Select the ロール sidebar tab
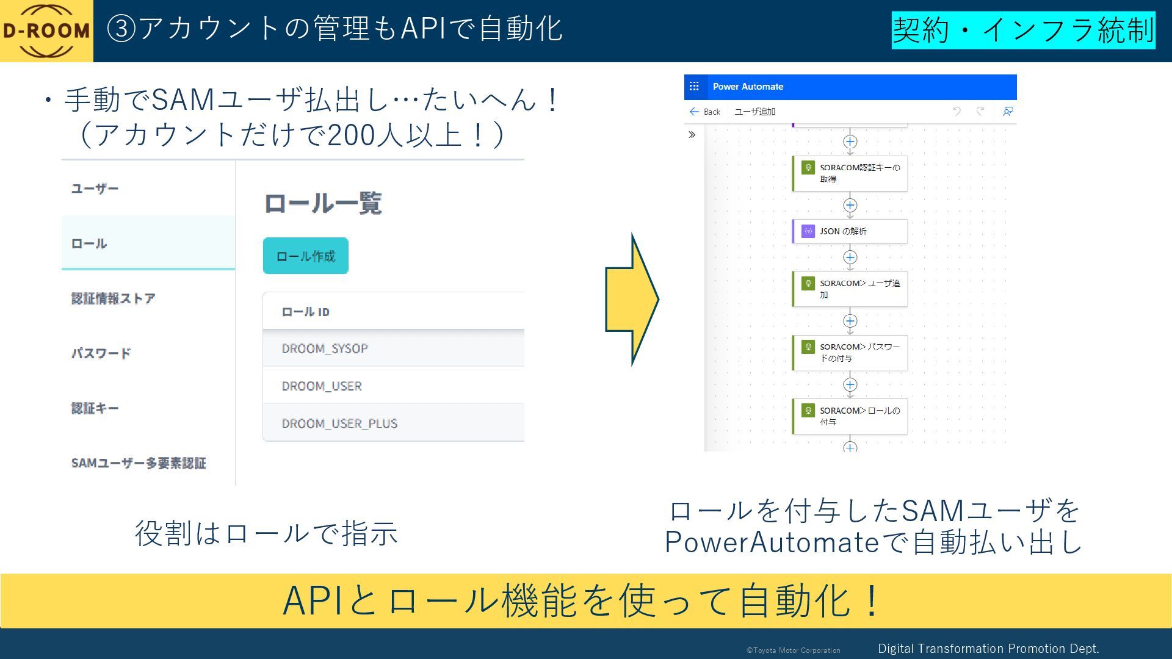 point(148,243)
